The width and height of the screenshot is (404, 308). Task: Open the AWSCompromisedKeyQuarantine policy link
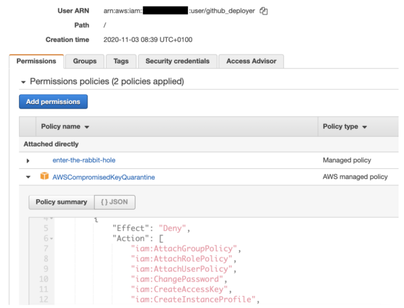103,177
